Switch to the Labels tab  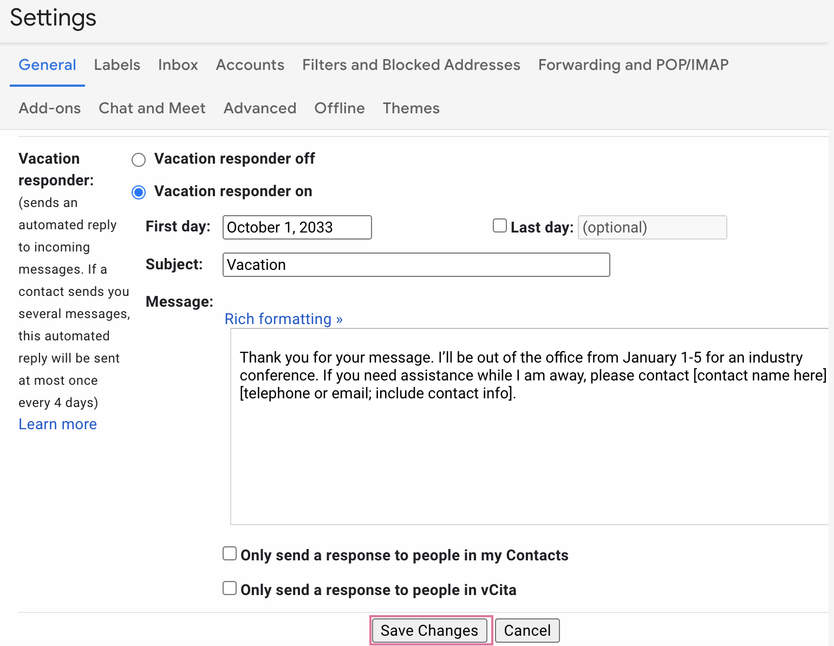coord(117,65)
